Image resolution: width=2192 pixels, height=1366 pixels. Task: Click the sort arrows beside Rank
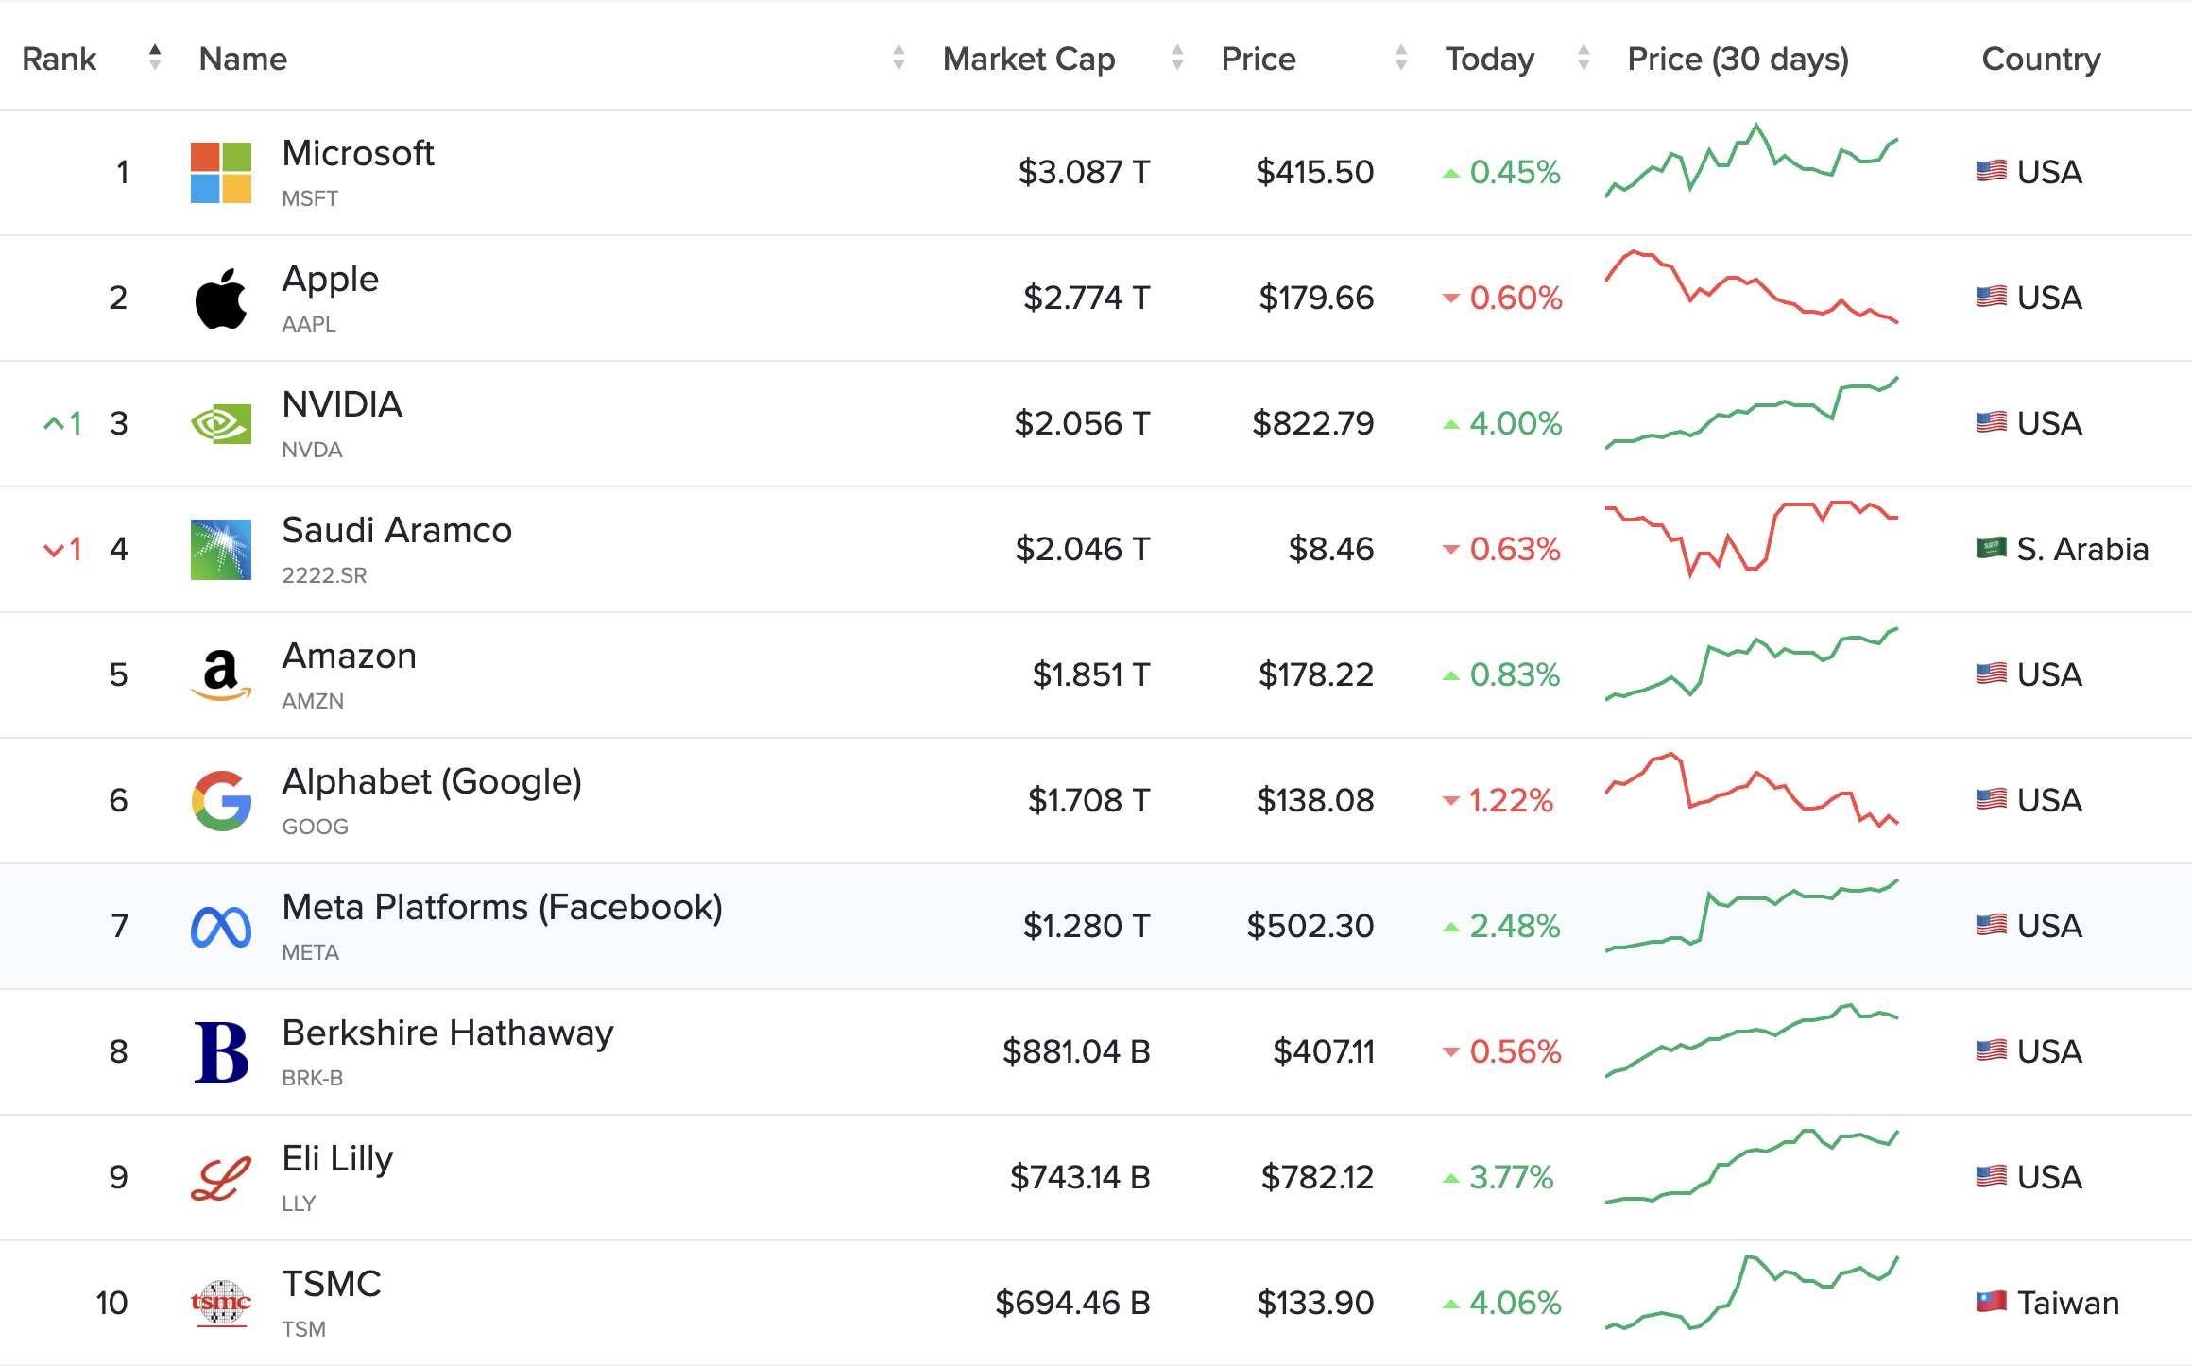click(152, 58)
